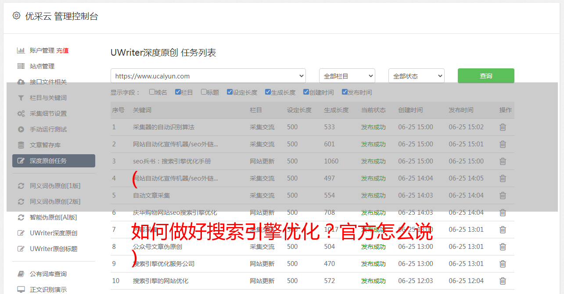Click the keyword 采集器的自动识别算法
Image resolution: width=564 pixels, height=294 pixels.
(x=164, y=127)
